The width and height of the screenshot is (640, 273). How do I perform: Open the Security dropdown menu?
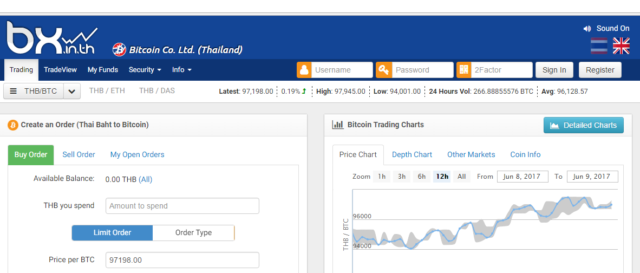145,70
